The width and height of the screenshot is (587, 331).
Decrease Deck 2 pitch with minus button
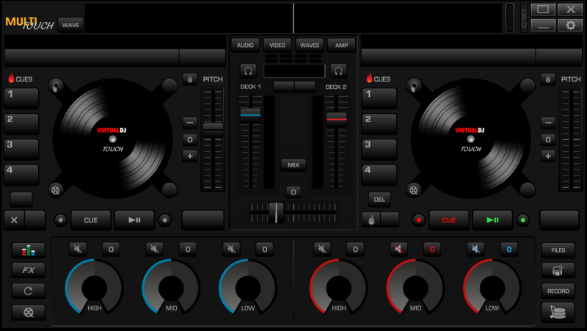(x=547, y=123)
